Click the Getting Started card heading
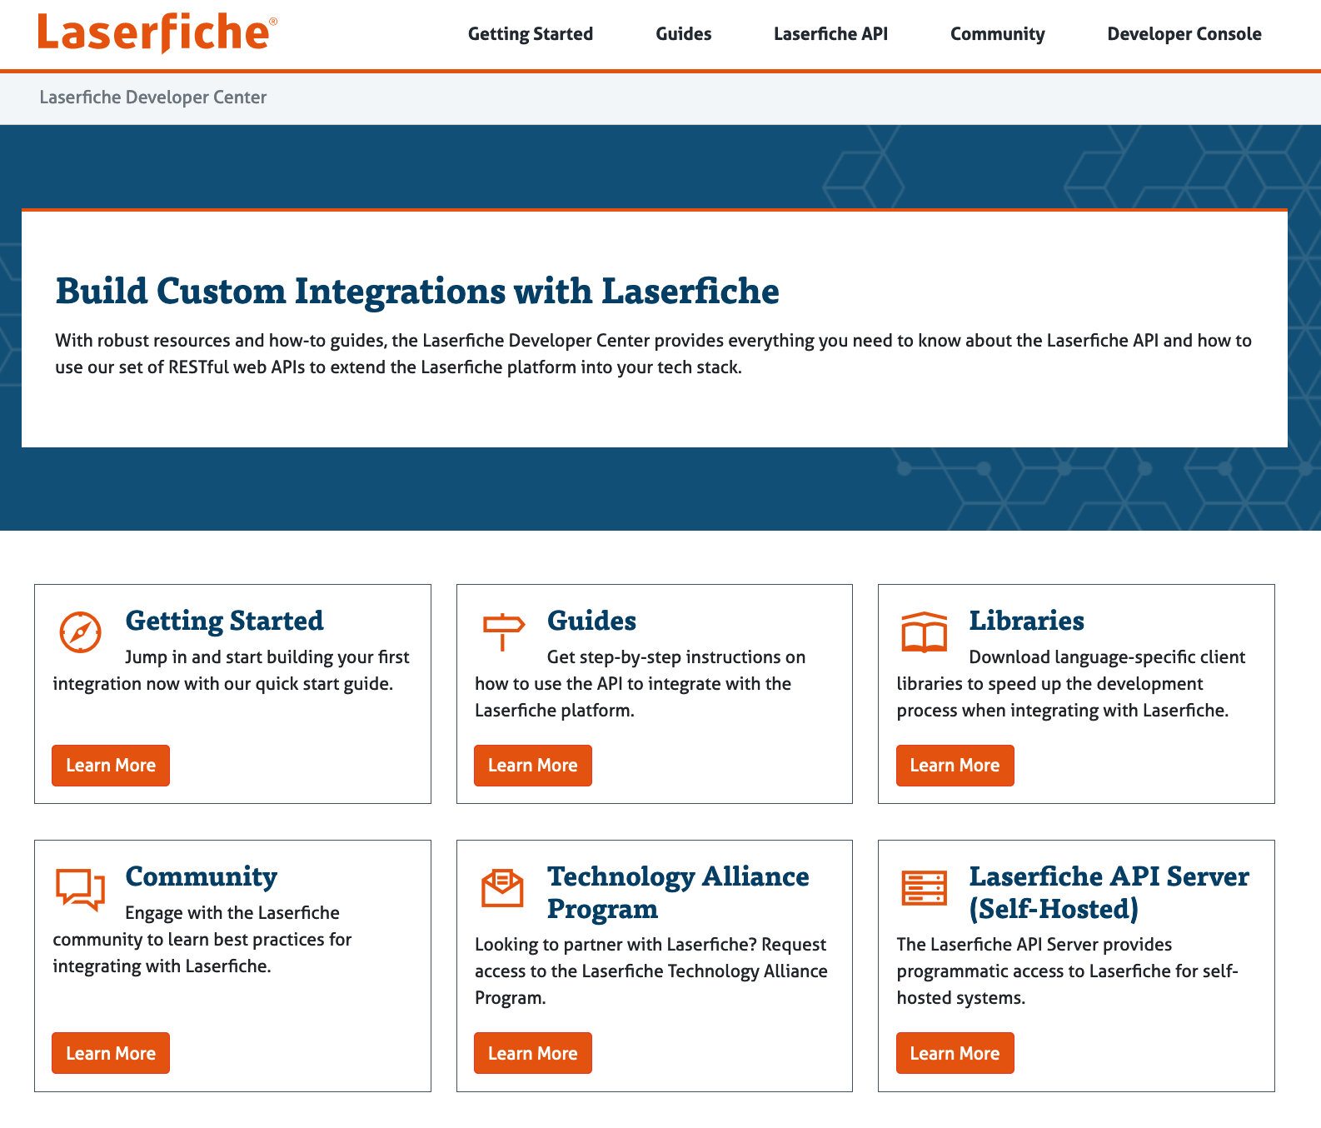 (224, 621)
